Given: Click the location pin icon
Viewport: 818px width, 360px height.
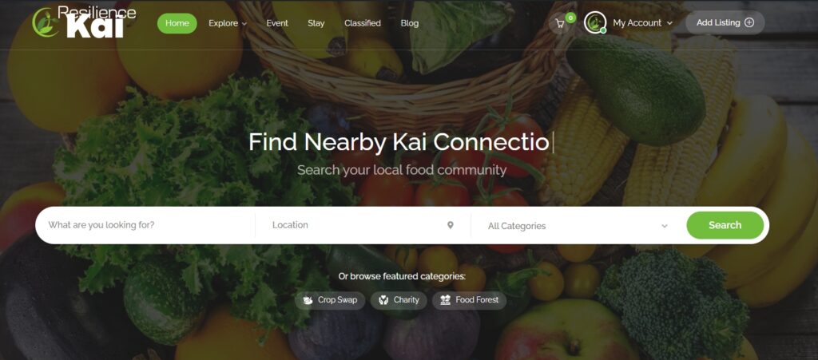Looking at the screenshot, I should 451,225.
